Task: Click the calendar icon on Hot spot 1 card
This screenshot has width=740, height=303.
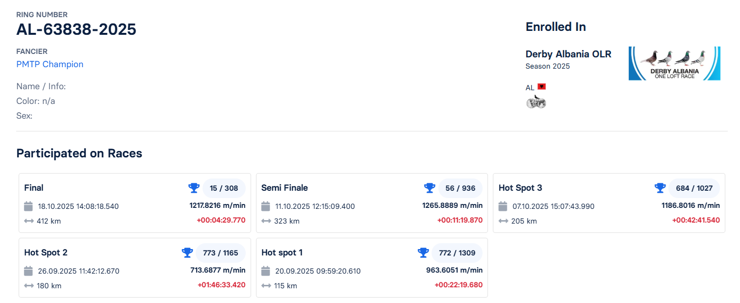Action: pos(266,271)
